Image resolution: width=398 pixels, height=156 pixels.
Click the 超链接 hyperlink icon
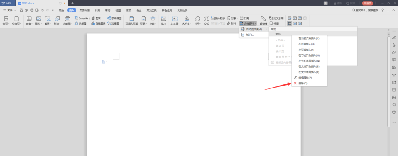263,19
